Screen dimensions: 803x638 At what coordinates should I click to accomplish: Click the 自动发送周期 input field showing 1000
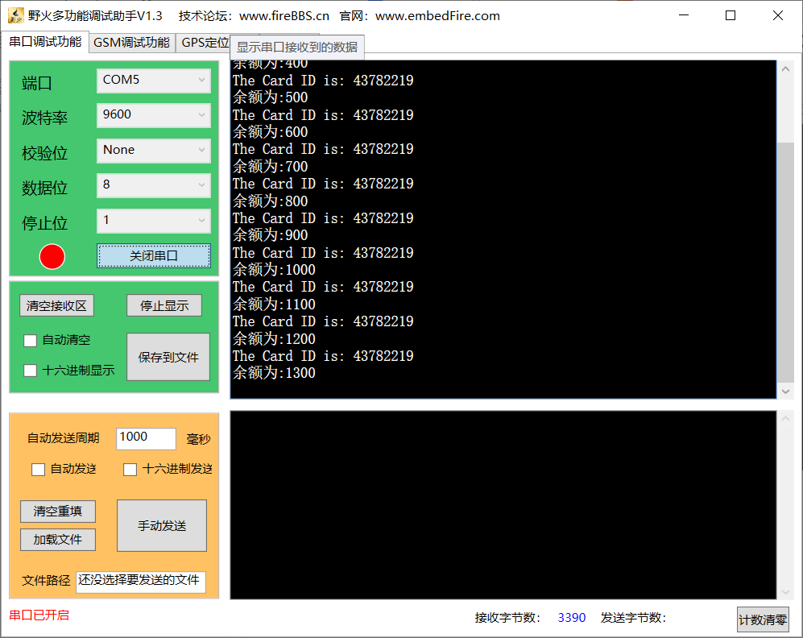click(x=146, y=438)
